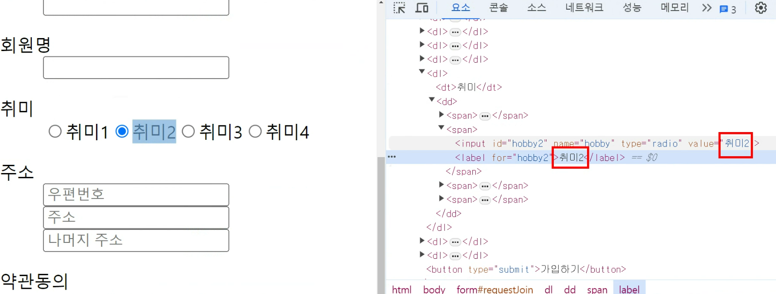This screenshot has height=294, width=776.
Task: Select the button type="submit" 가입하기 row
Action: (x=526, y=269)
